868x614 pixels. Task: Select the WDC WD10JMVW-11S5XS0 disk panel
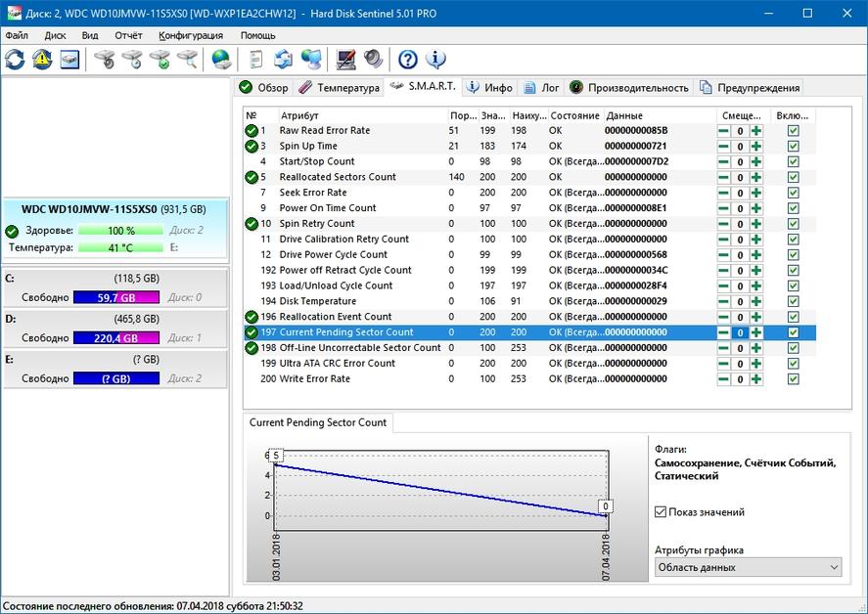114,228
